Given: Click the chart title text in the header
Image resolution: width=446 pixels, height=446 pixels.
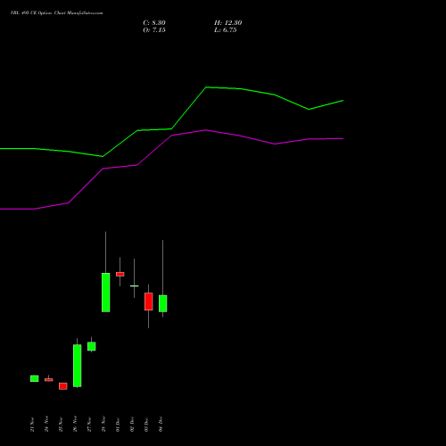Looking at the screenshot, I should click(x=57, y=13).
